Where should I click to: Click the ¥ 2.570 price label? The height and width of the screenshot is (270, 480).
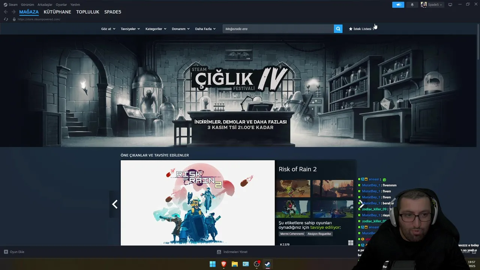pos(285,244)
